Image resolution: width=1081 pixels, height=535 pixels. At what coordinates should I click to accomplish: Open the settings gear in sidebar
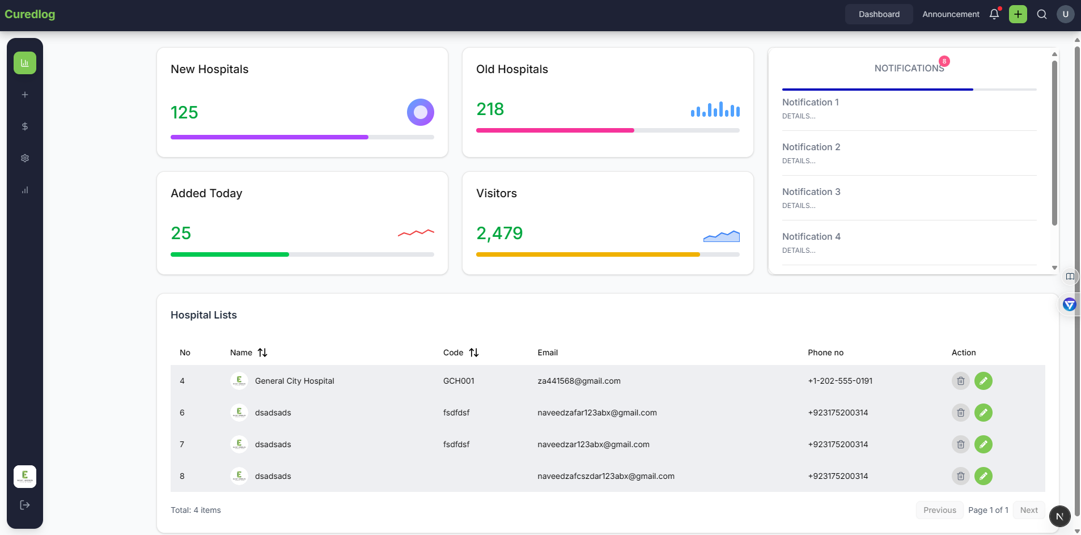click(x=25, y=158)
